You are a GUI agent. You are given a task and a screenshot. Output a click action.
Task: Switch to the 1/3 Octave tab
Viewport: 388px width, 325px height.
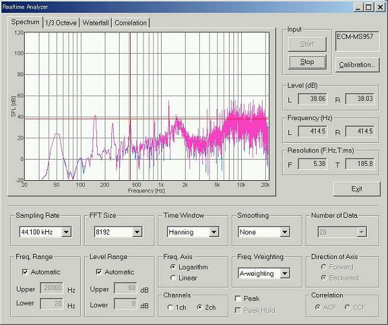(61, 23)
